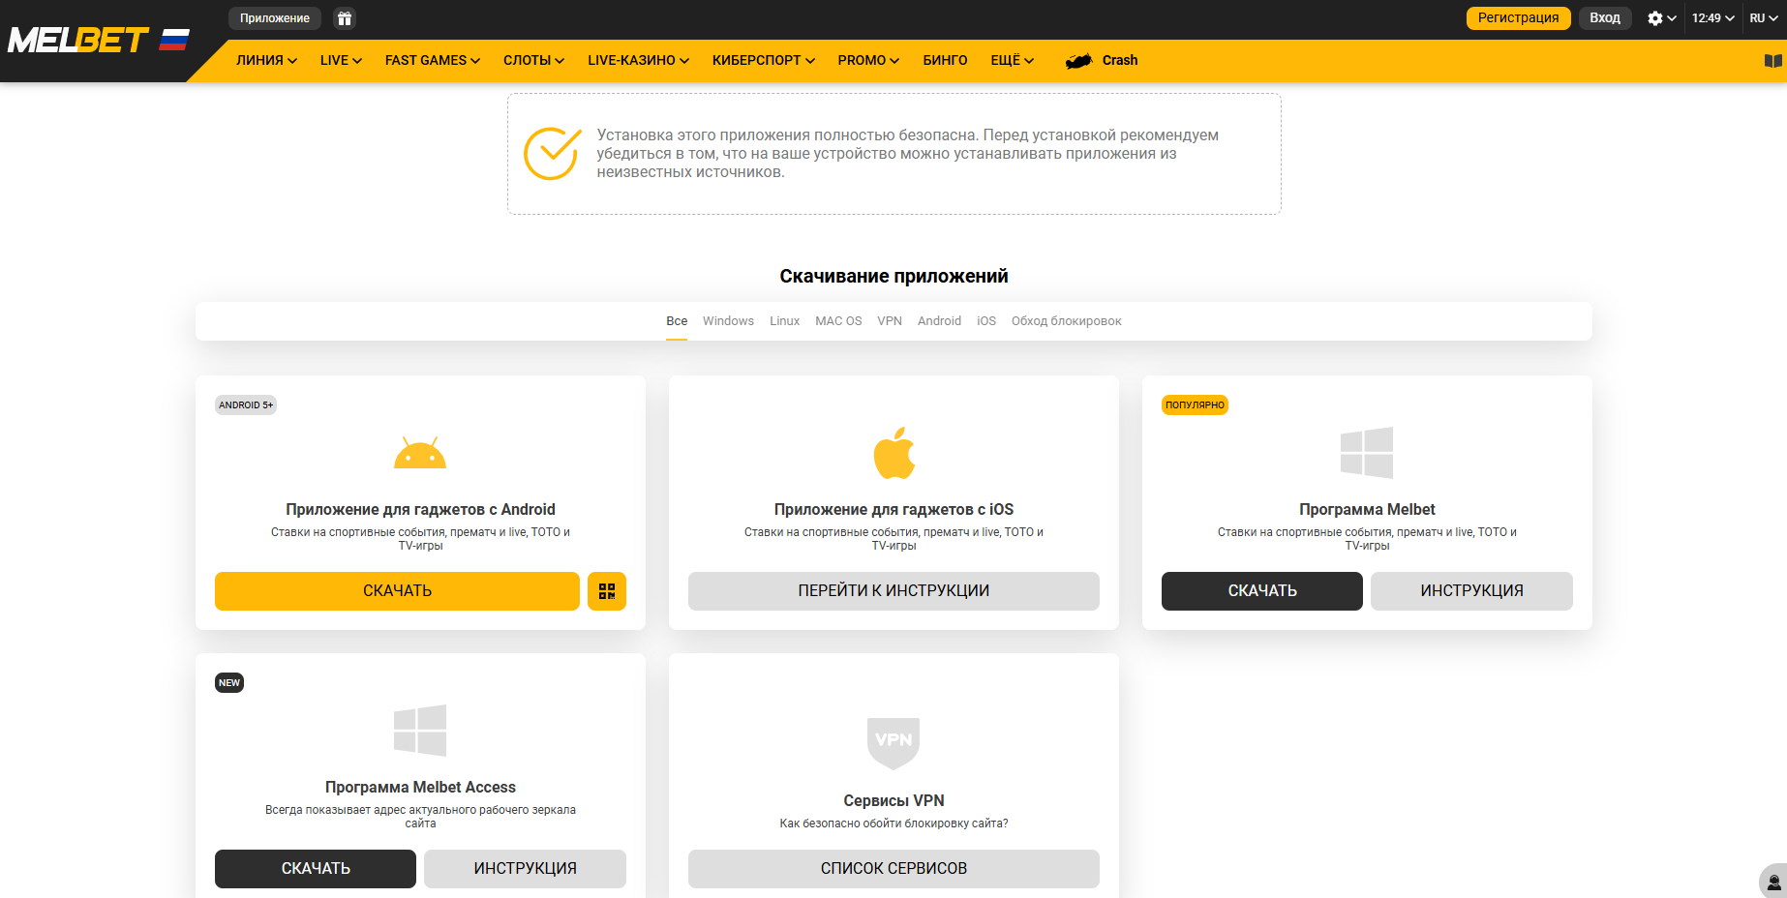The width and height of the screenshot is (1787, 898).
Task: Open the RU language dropdown
Action: [1763, 17]
